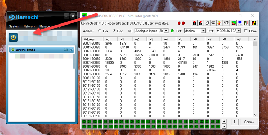This screenshot has width=268, height=135.
Task: Click the 30001-30010 address row label
Action: point(91,44)
